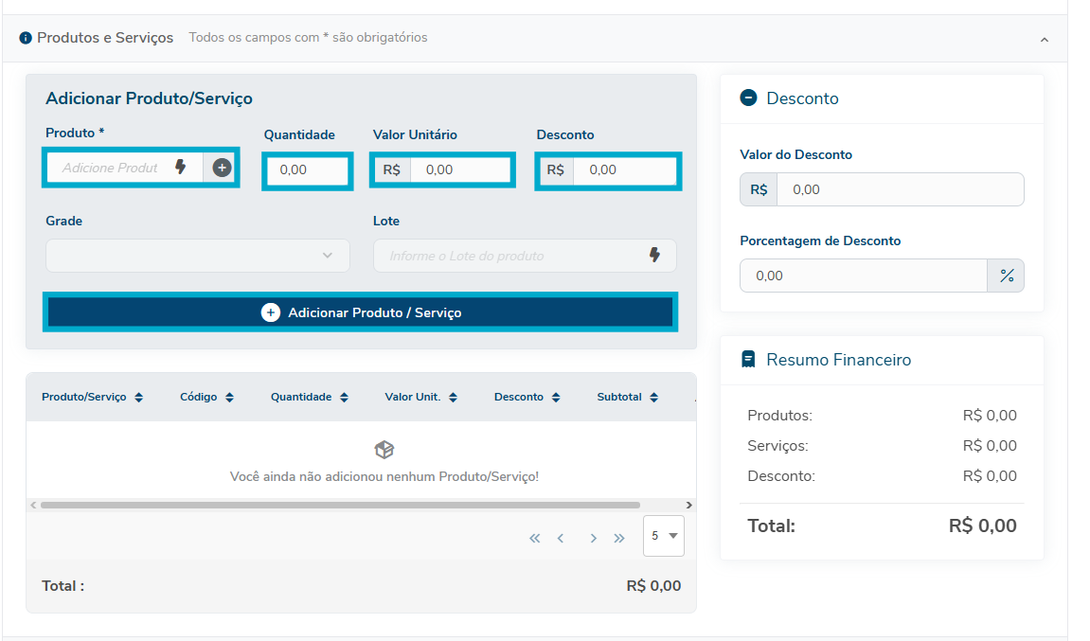This screenshot has height=641, width=1090.
Task: Go to first page of table
Action: (x=534, y=538)
